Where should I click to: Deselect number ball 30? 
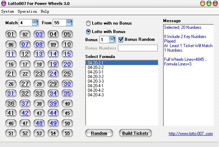point(67,84)
